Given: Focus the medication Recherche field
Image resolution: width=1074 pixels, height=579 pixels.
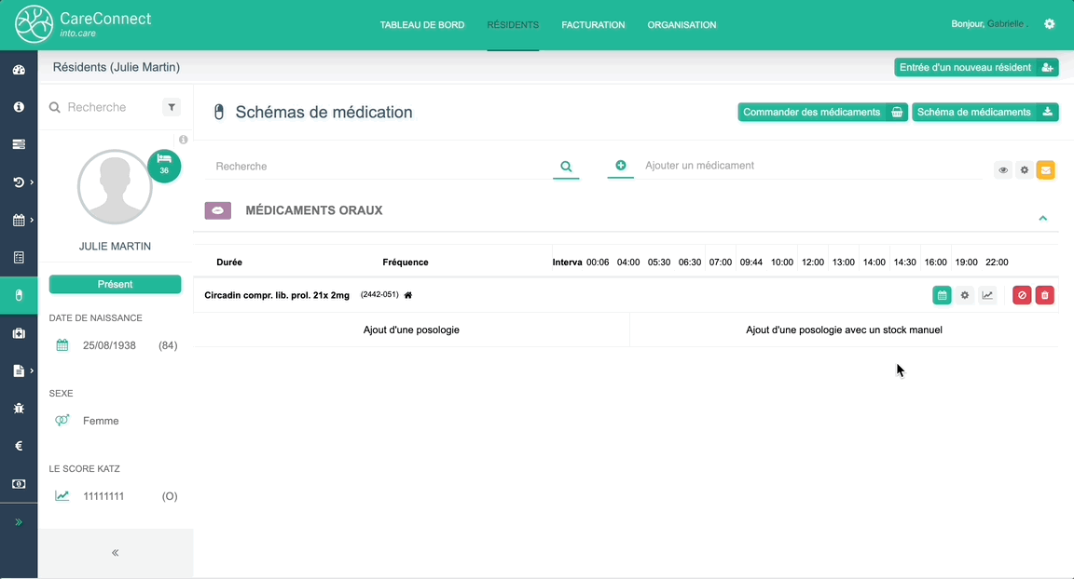Looking at the screenshot, I should [x=379, y=166].
